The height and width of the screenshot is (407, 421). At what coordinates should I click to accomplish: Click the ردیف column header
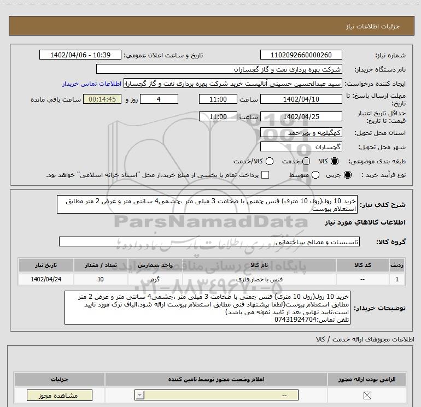pyautogui.click(x=397, y=265)
